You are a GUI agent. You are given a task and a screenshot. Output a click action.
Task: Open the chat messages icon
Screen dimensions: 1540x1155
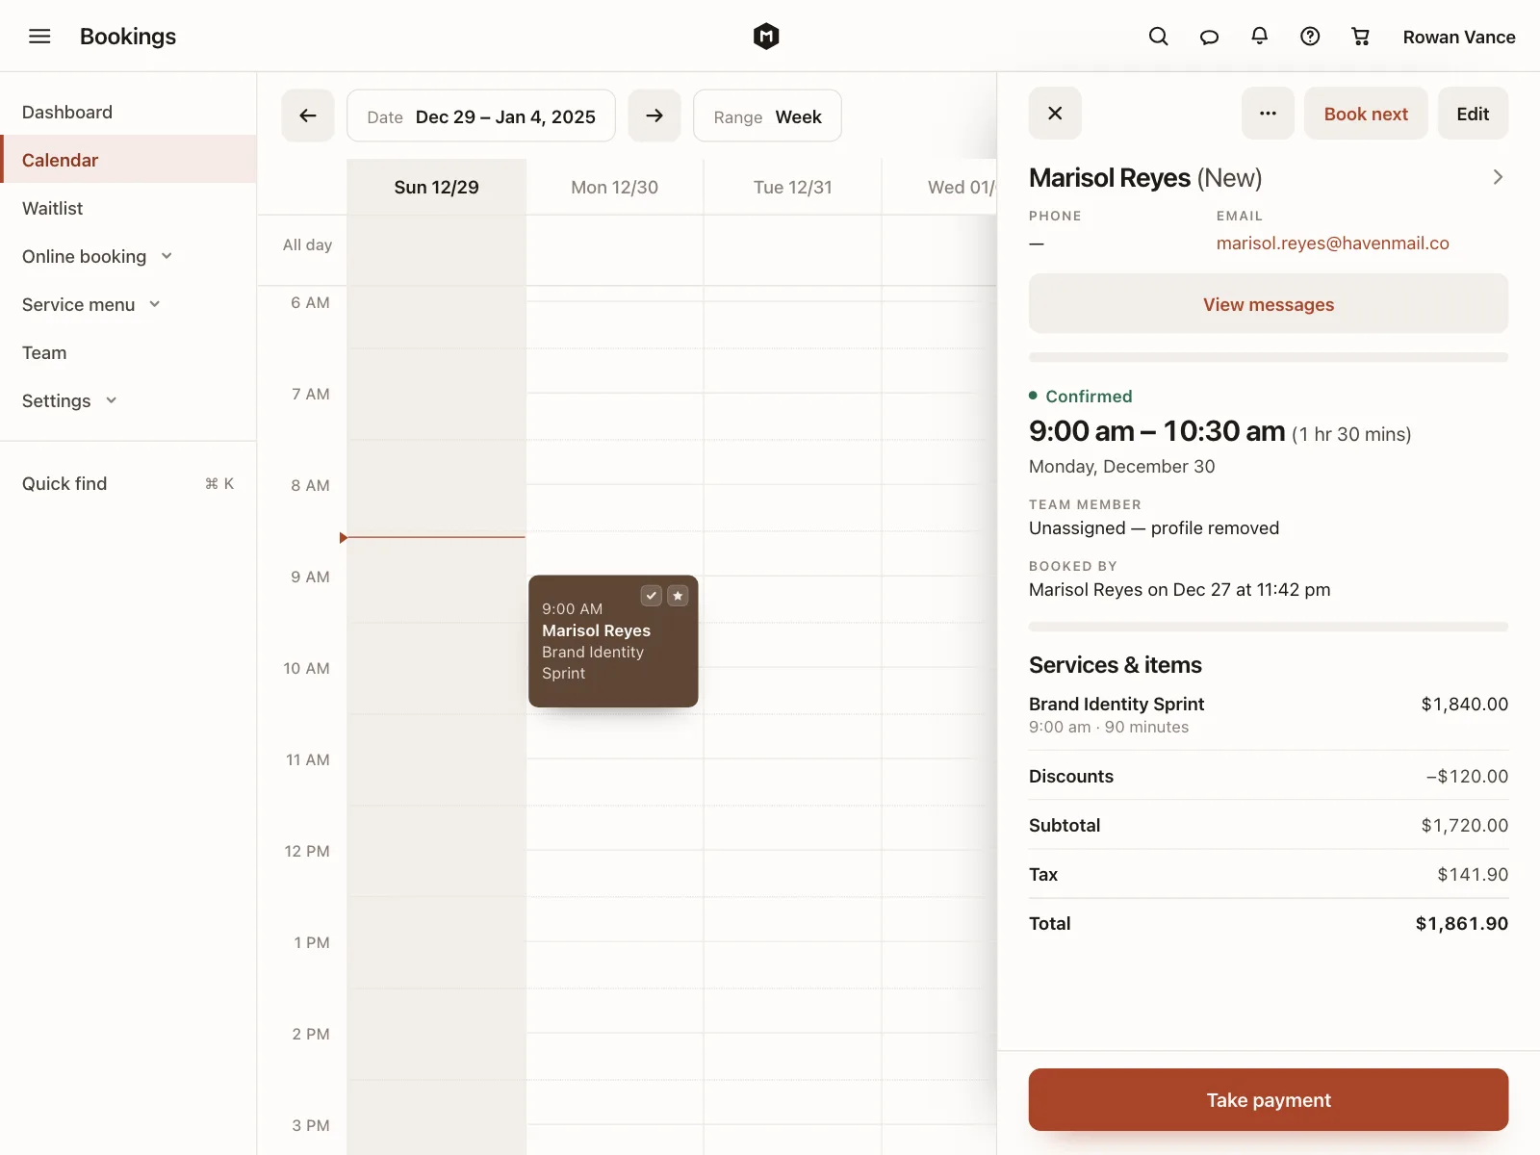click(1209, 37)
